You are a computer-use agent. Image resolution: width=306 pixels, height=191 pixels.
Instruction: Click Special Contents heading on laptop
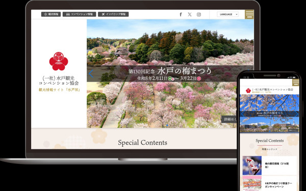pos(142,143)
